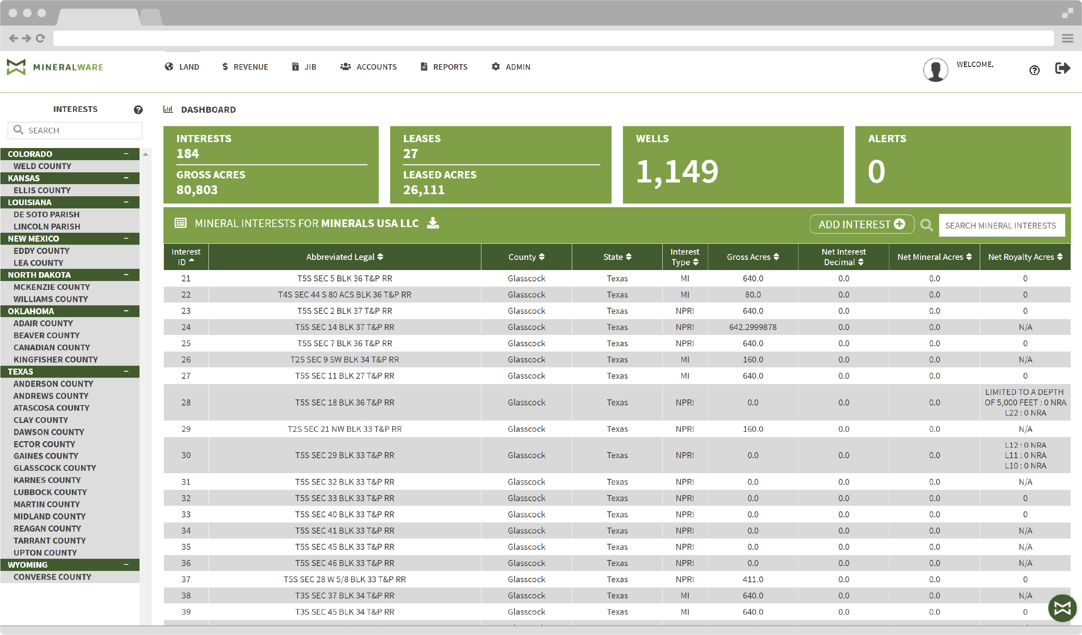Click the logout arrow icon
This screenshot has height=635, width=1082.
[x=1062, y=68]
